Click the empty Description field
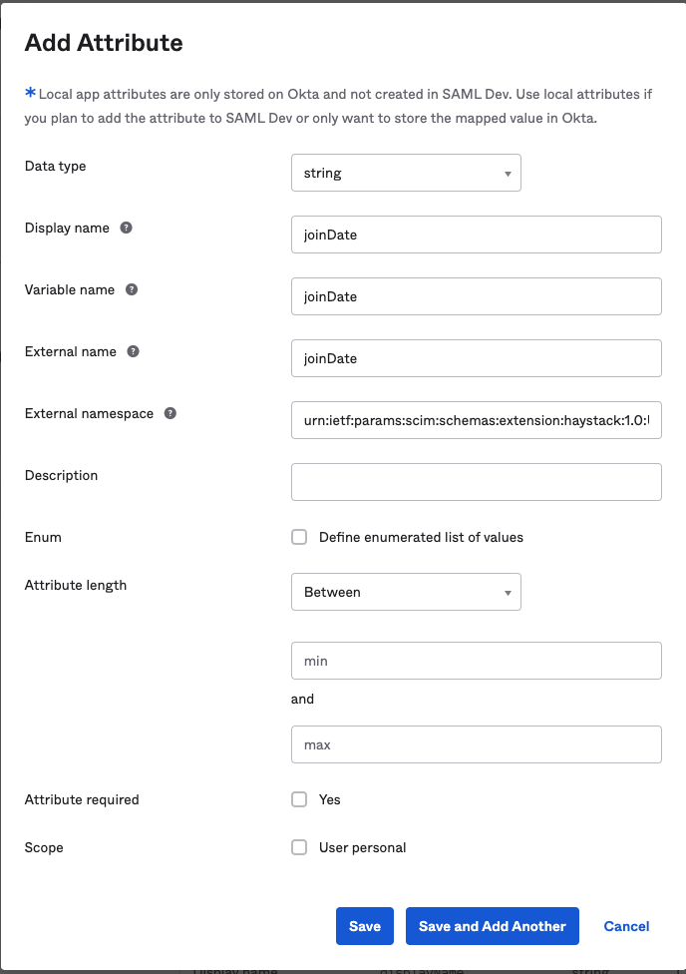The height and width of the screenshot is (974, 686). (476, 482)
